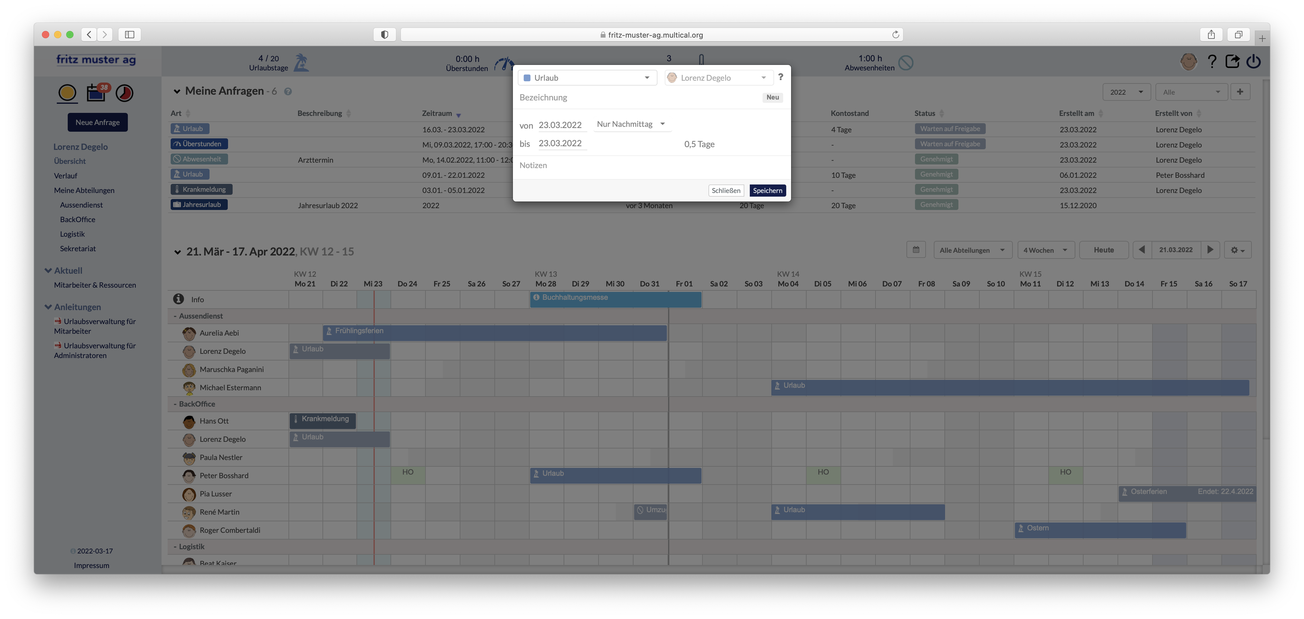Open the Lorenz Degelo person dropdown

click(x=718, y=78)
